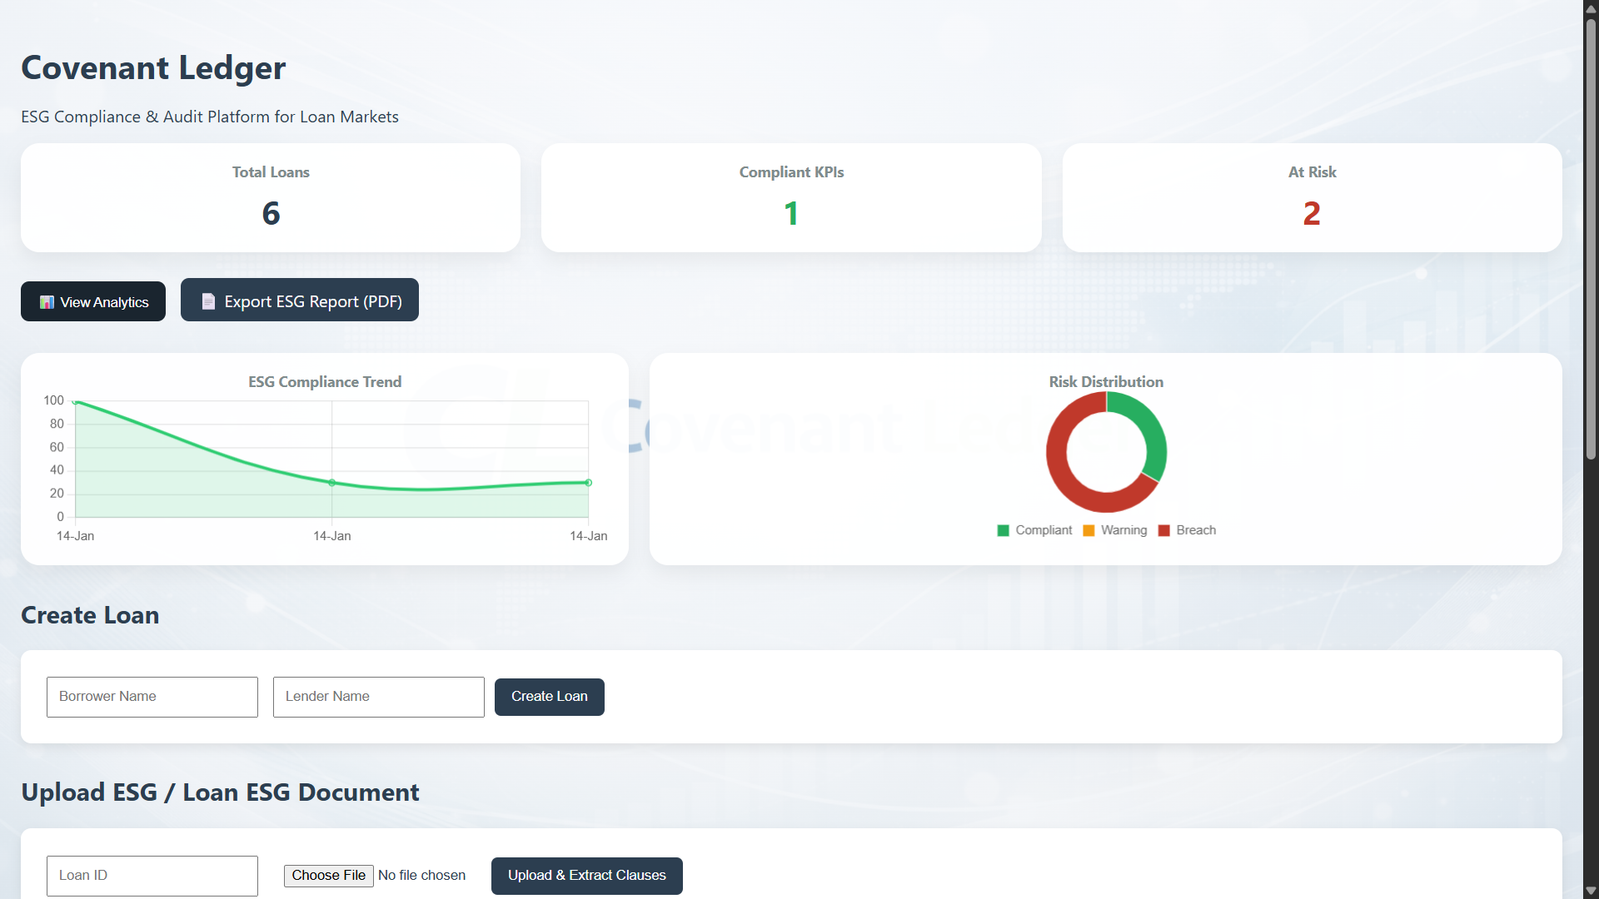Toggle the red Breach legend swatch

pos(1163,530)
